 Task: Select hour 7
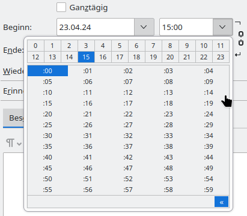(153, 46)
